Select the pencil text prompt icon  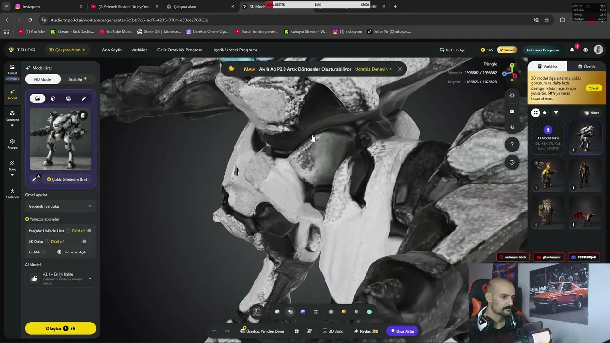pos(84,99)
